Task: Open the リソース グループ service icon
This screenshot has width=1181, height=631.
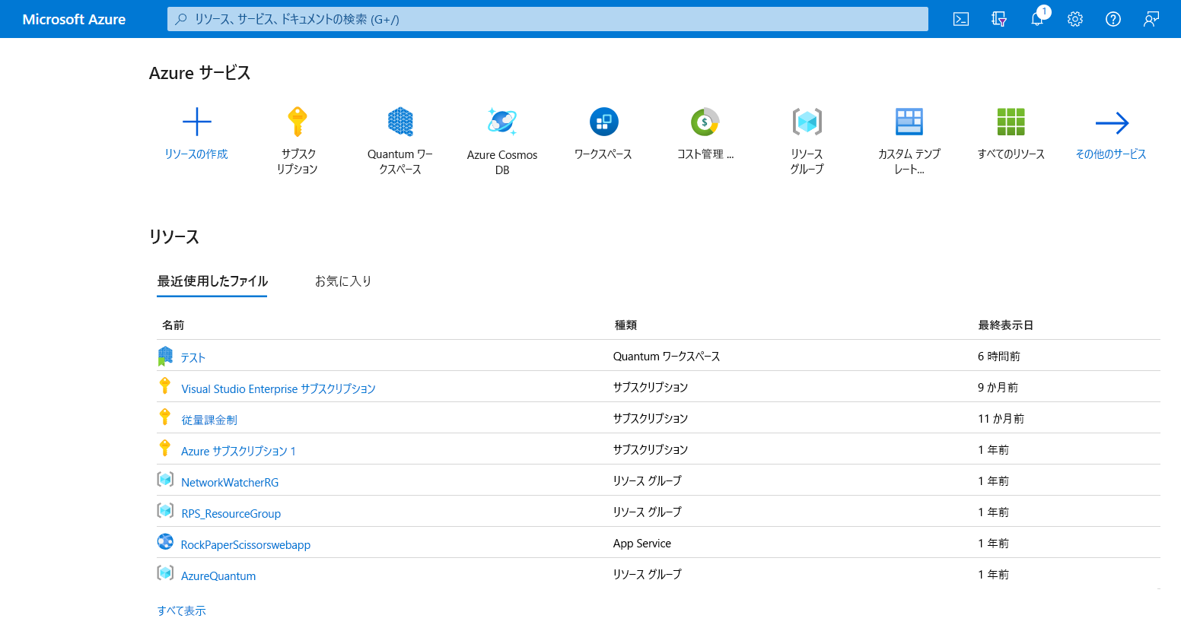Action: (807, 122)
